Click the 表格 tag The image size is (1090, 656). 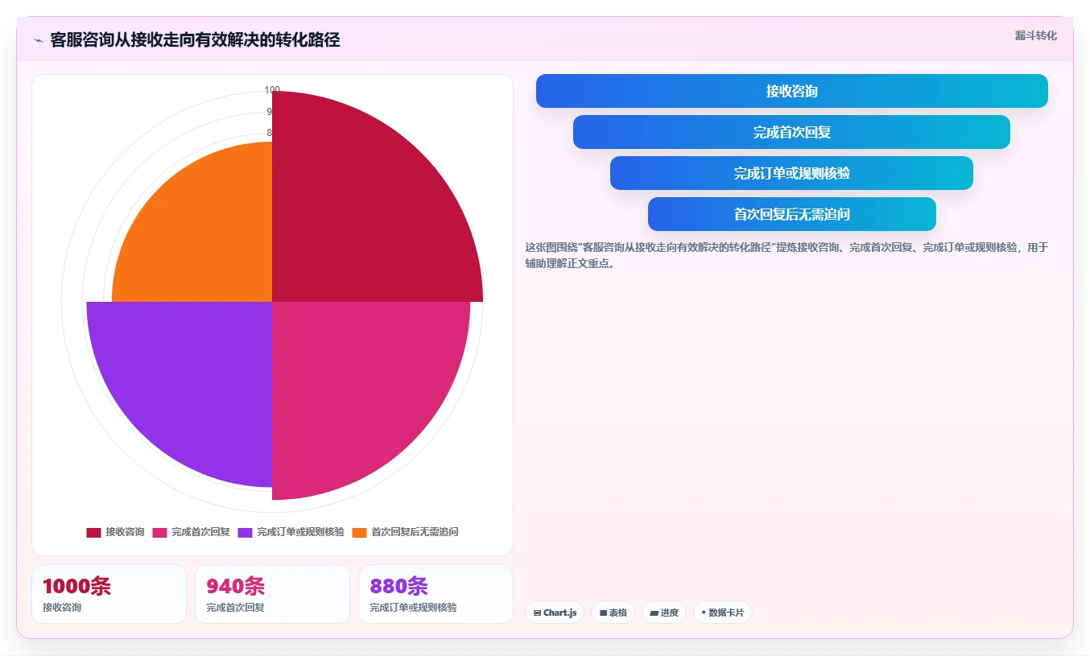pyautogui.click(x=613, y=613)
